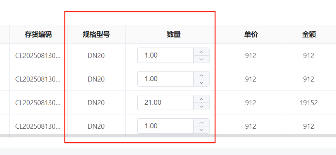Viewport: 336px width, 155px height.
Task: Decrease the second row's quantity with the down arrow
Action: 201,83
